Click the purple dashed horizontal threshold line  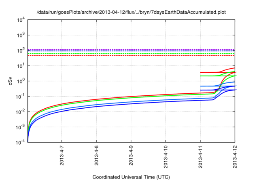[121, 49]
